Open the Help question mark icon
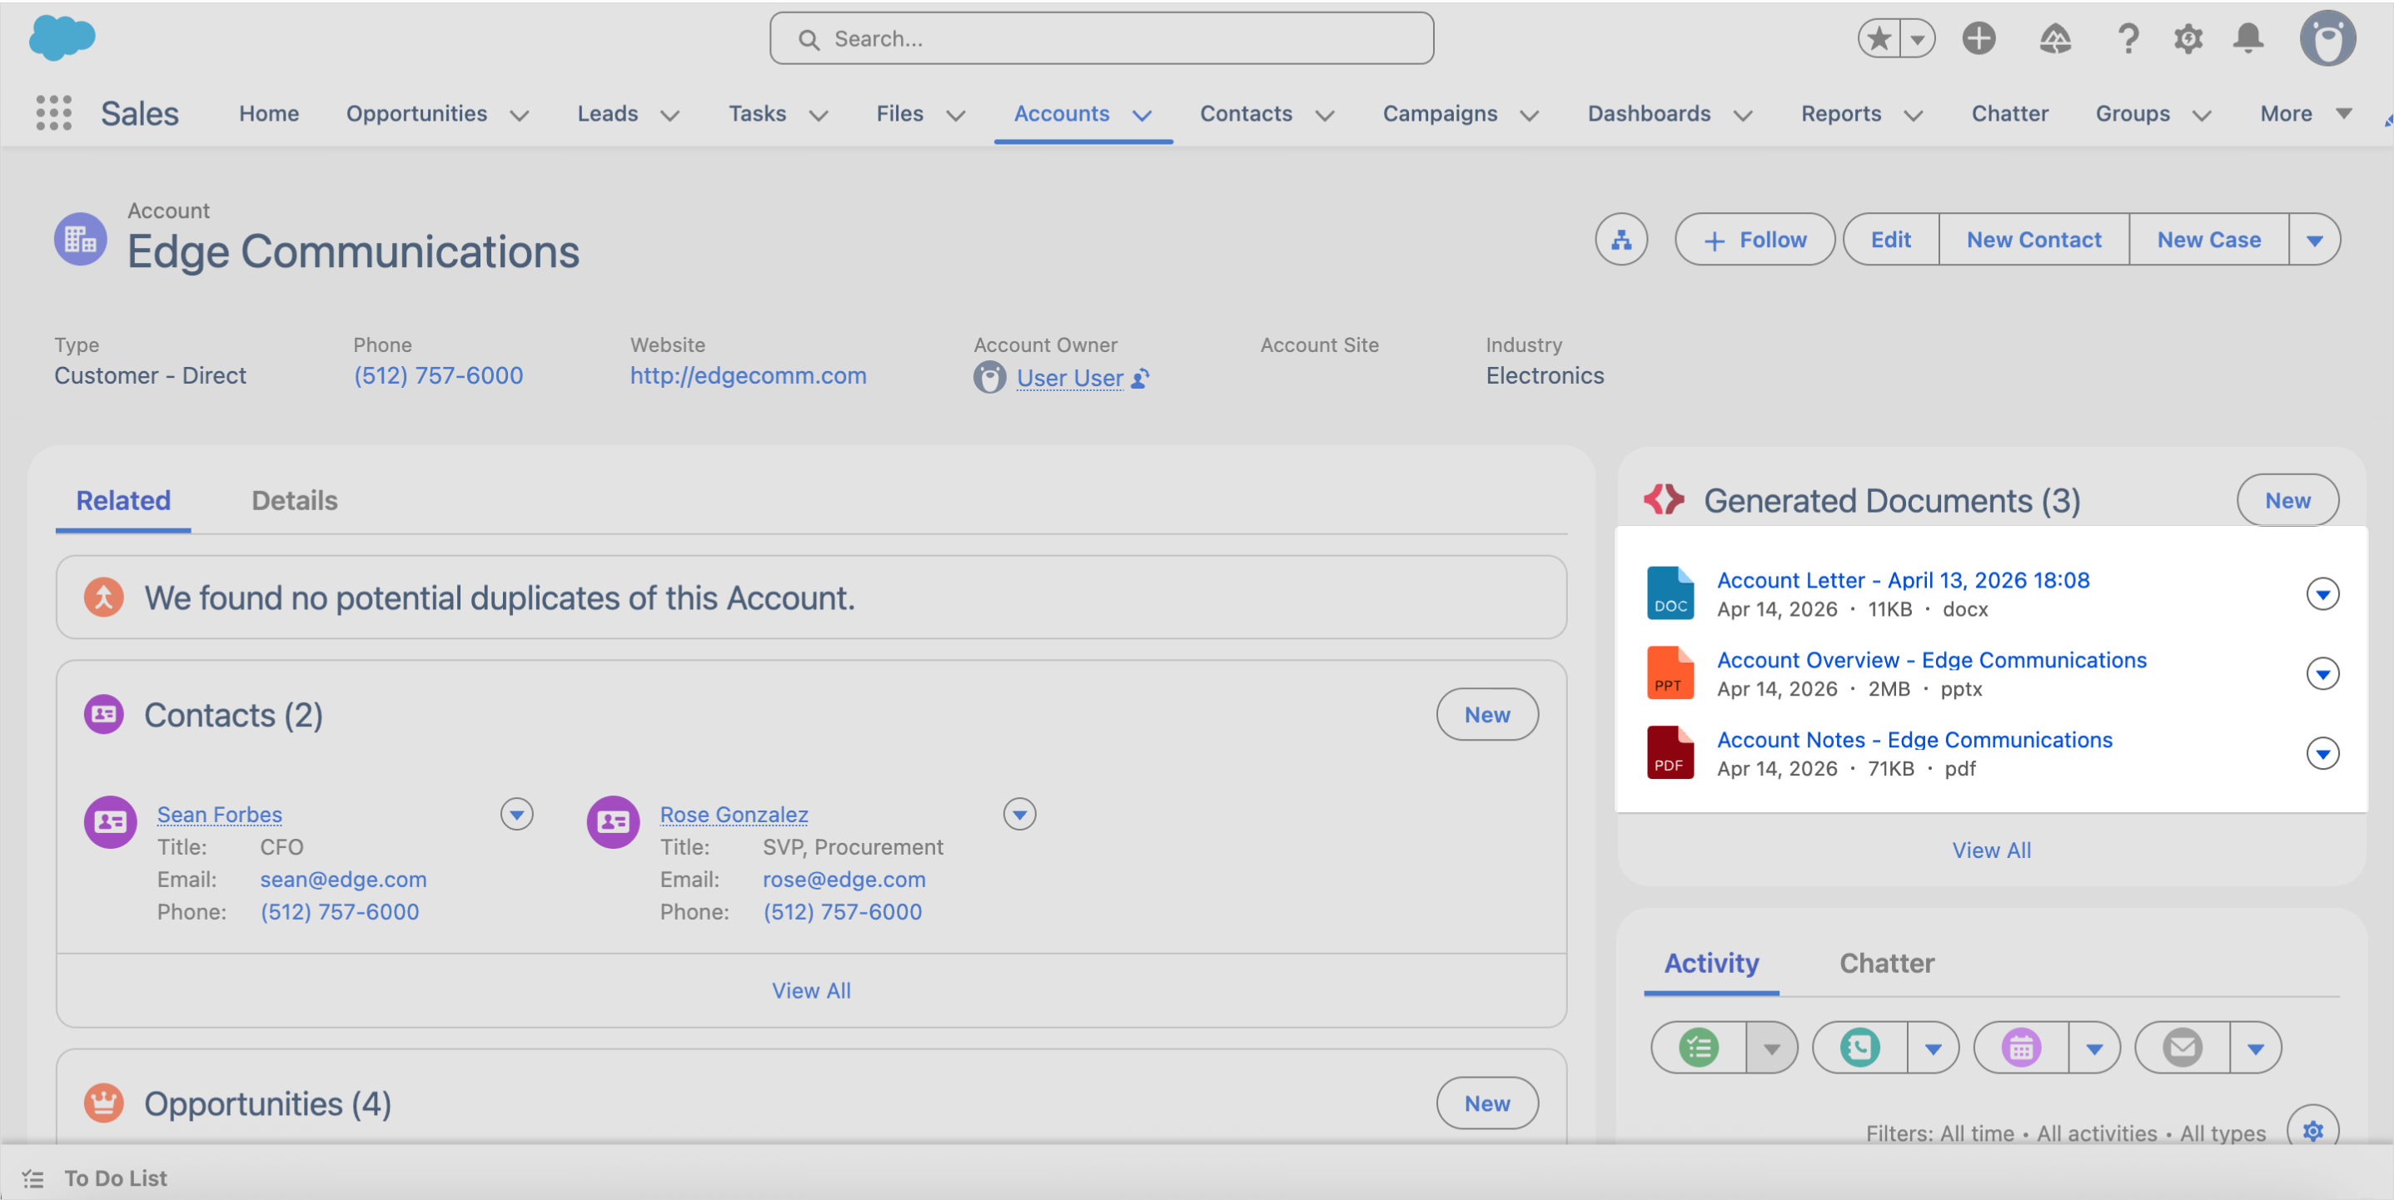Image resolution: width=2394 pixels, height=1200 pixels. click(x=2128, y=39)
